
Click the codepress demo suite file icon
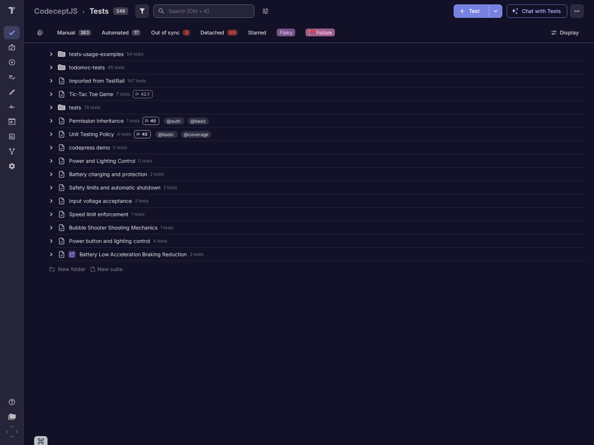[62, 148]
